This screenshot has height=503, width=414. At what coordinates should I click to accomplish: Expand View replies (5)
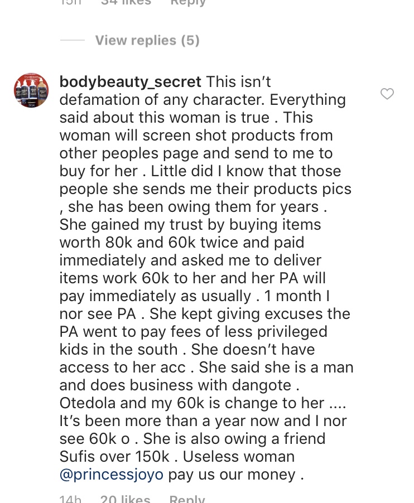[x=147, y=41]
